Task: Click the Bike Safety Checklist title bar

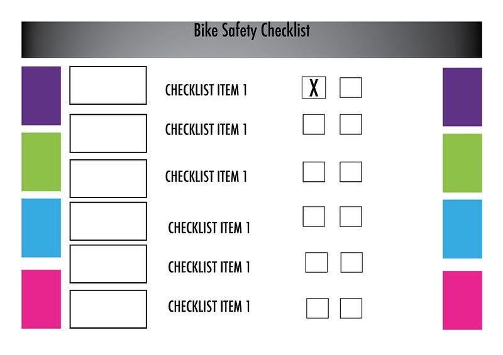Action: pos(252,40)
